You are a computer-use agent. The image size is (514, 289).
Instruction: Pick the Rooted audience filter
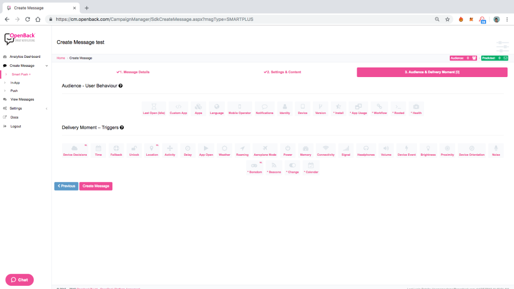coord(398,109)
